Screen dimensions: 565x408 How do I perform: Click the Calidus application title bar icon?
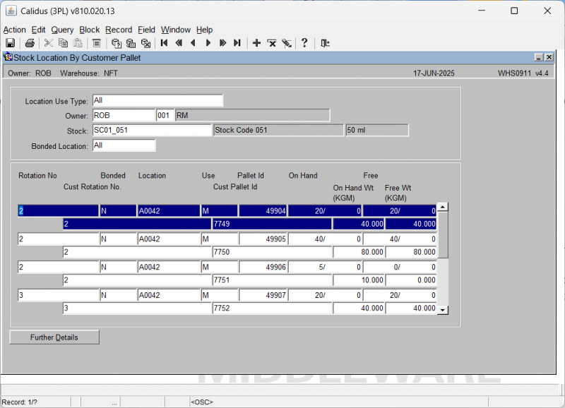point(11,11)
